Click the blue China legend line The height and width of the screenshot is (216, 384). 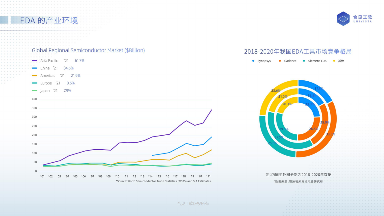pos(35,68)
